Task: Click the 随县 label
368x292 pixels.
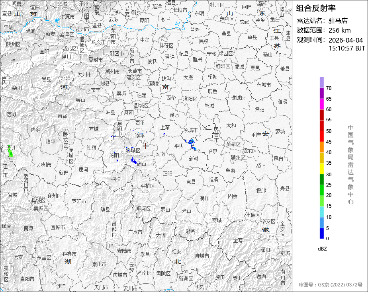Action: tap(105, 210)
